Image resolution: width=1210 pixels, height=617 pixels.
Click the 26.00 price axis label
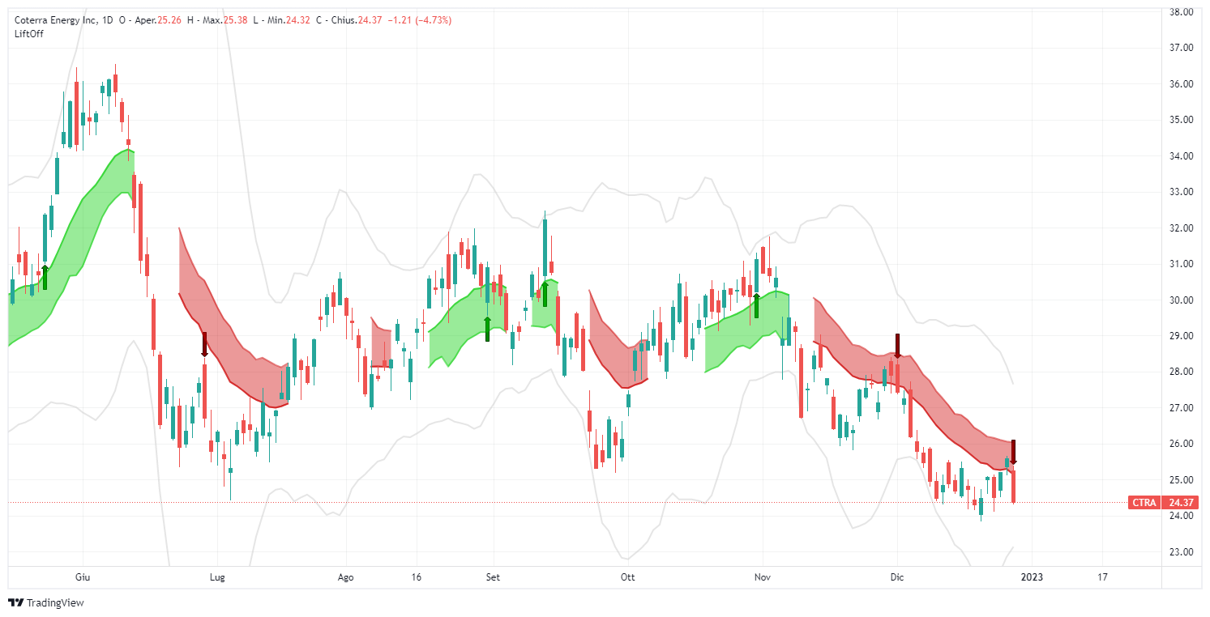pos(1181,444)
